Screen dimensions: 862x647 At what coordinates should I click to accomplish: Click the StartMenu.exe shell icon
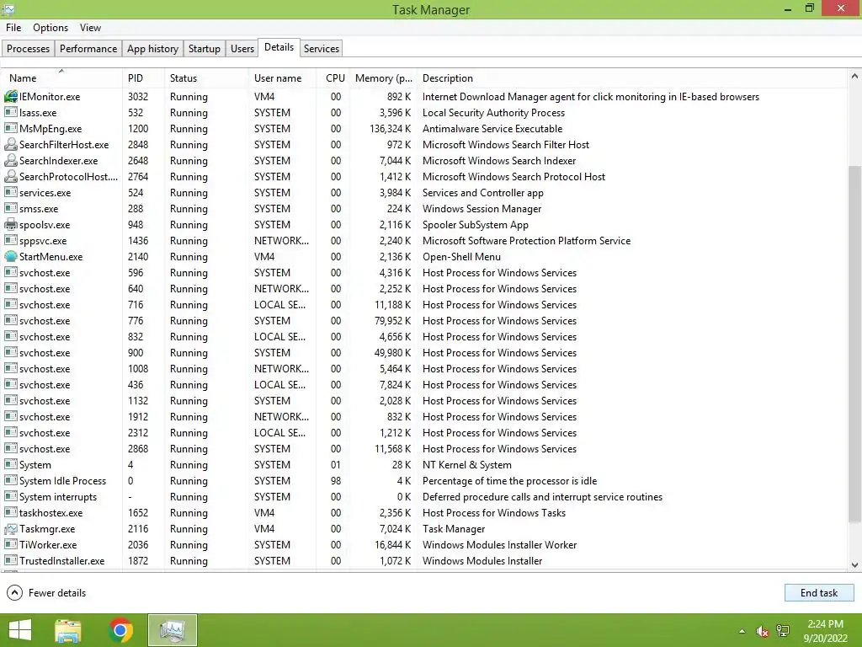tap(10, 256)
